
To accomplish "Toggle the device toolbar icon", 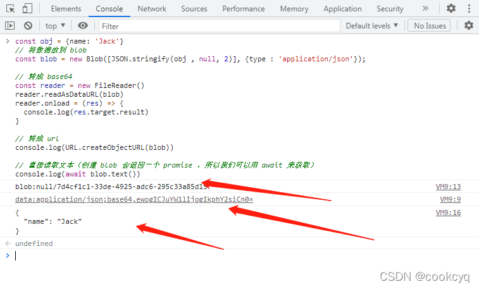I will [x=27, y=9].
